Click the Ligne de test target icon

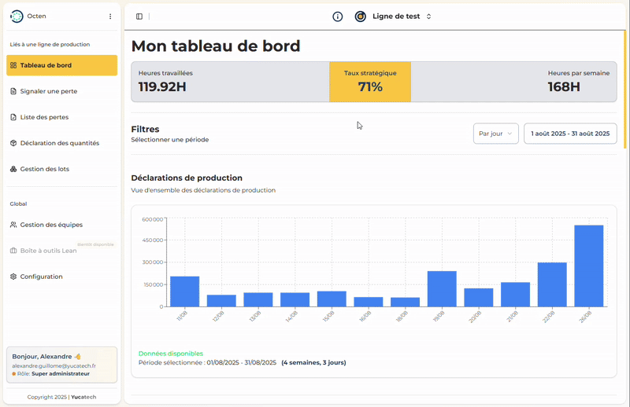click(361, 16)
